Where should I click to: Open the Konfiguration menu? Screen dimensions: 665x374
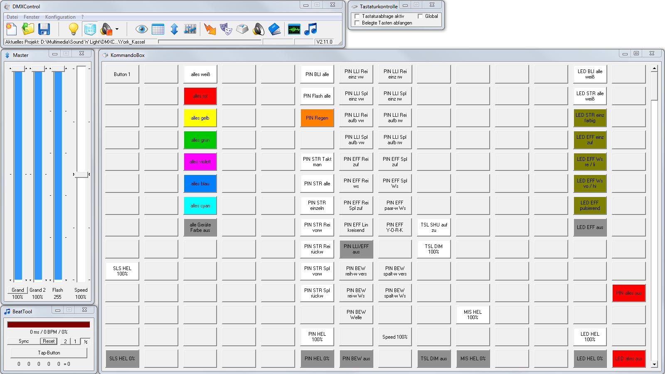pyautogui.click(x=60, y=17)
